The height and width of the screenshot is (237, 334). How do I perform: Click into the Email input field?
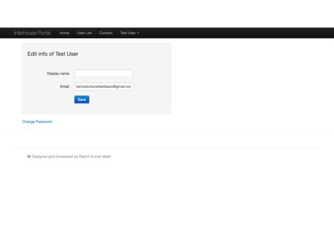103,86
